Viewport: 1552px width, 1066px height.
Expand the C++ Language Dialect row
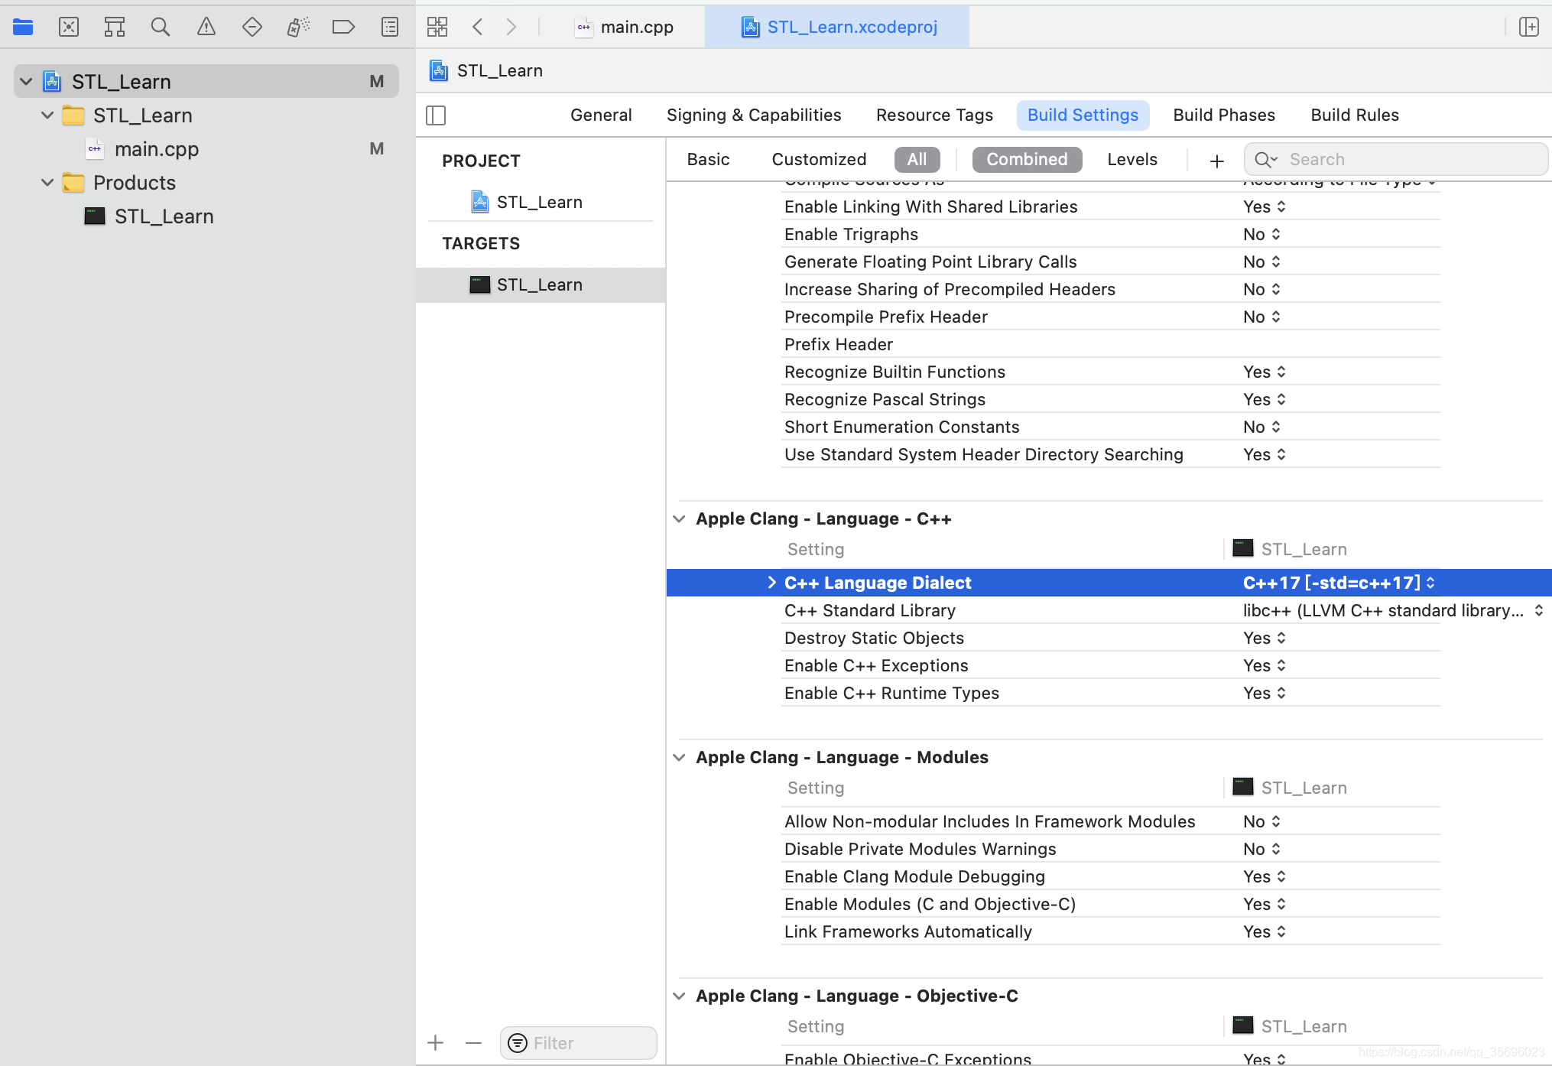(x=771, y=583)
